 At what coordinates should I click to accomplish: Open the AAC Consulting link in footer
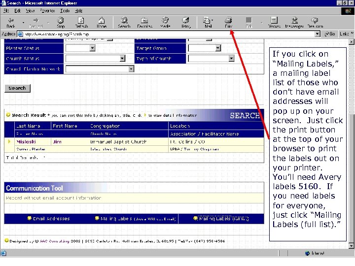pos(54,241)
